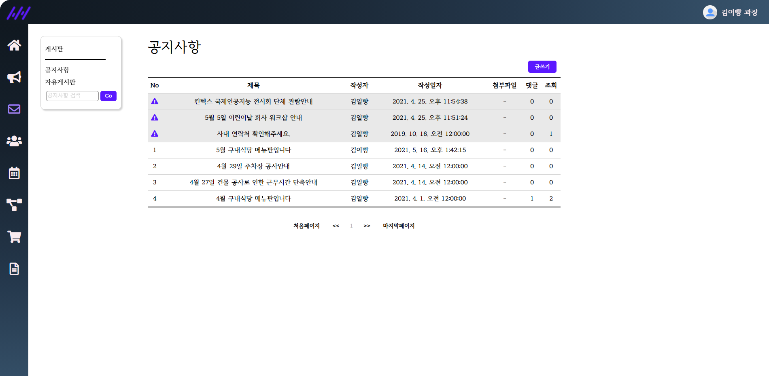Screen dimensions: 769x376
Task: Open the envelope mail icon
Action: (14, 109)
